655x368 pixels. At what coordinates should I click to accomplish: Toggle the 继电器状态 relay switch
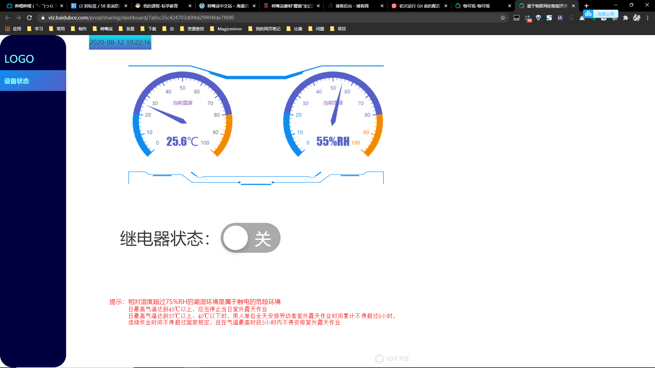pos(250,238)
